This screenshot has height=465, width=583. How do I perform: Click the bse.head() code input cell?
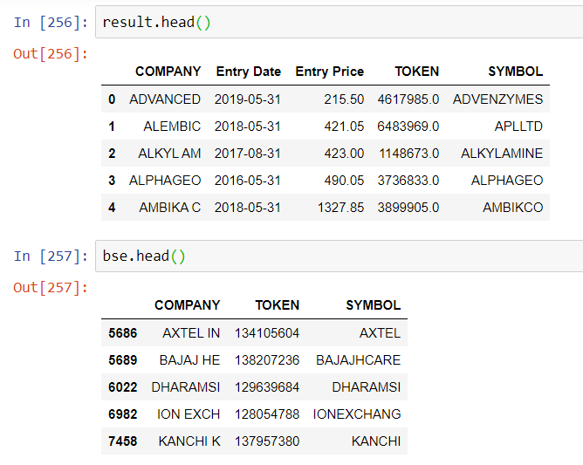pyautogui.click(x=340, y=256)
